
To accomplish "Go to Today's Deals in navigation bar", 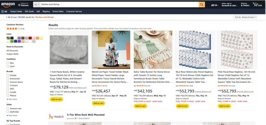I will point(16,11).
